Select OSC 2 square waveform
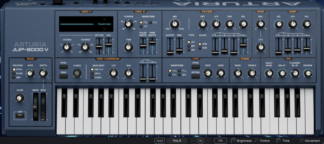Screen dimensions: 324x144 click(141, 22)
